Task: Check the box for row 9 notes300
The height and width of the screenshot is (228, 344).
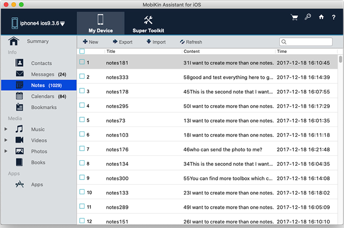Action: pyautogui.click(x=82, y=177)
